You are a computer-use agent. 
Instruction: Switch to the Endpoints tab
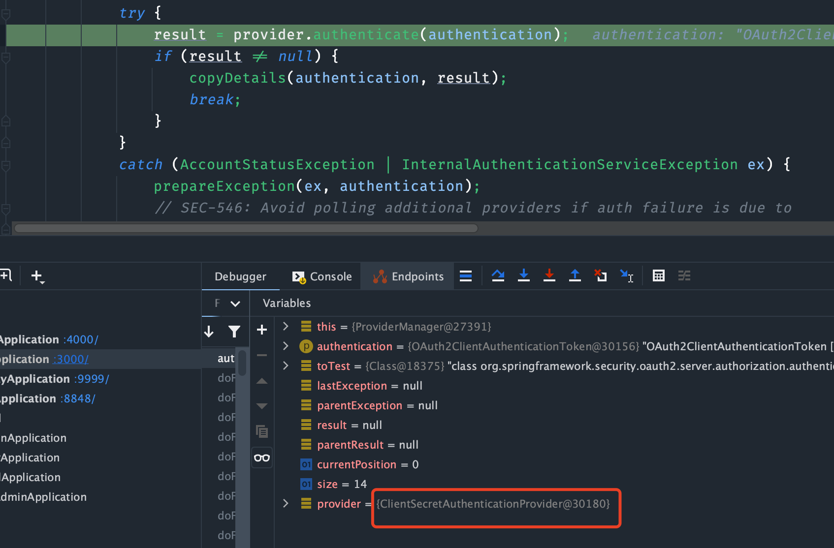[x=409, y=276]
